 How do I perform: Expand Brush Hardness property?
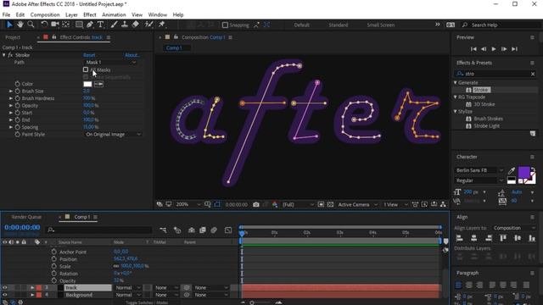pos(11,98)
